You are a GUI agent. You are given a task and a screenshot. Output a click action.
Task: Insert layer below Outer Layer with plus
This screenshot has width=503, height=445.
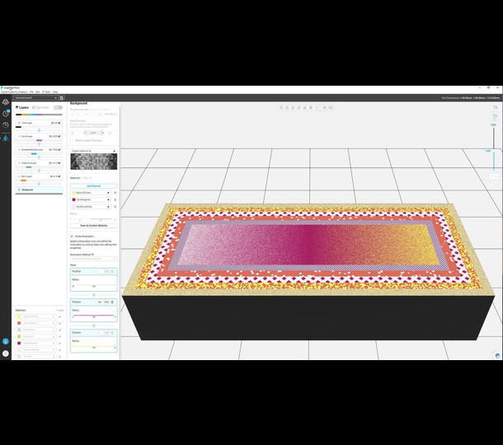pos(39,129)
